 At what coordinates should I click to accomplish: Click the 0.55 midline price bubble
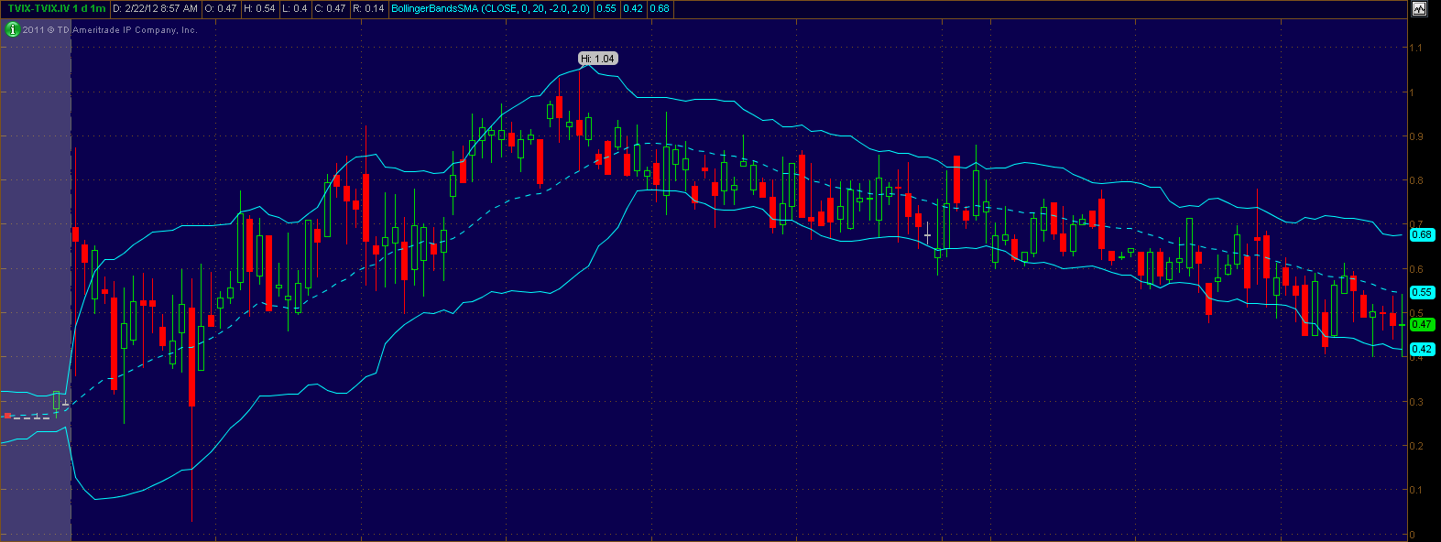point(1422,292)
